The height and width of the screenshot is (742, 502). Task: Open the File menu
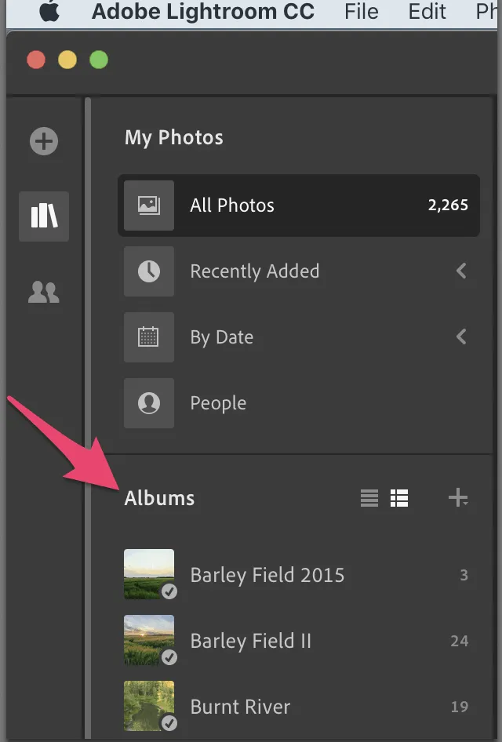362,11
